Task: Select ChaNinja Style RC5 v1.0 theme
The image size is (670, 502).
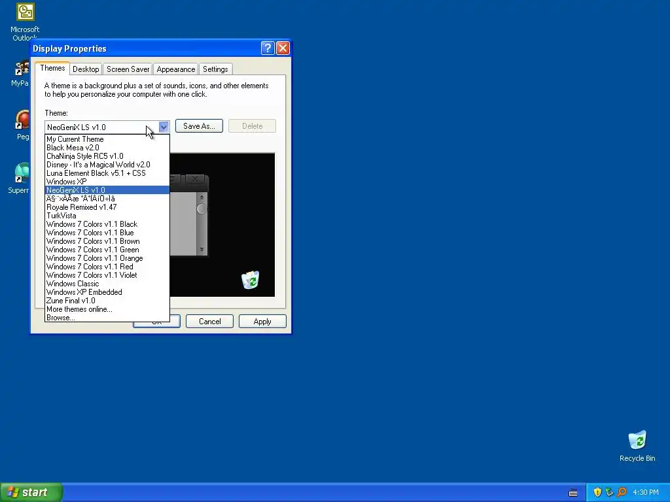Action: (x=107, y=156)
